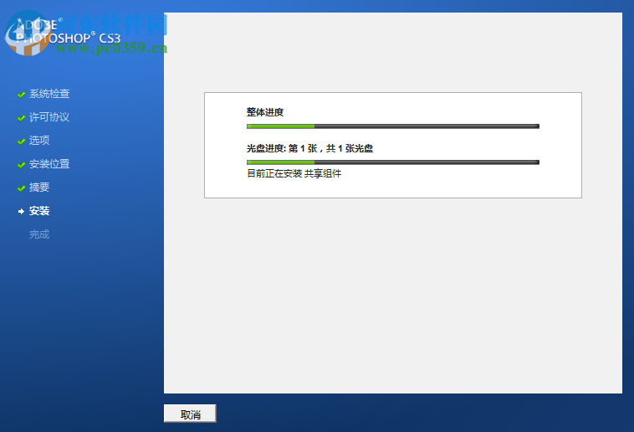Image resolution: width=634 pixels, height=432 pixels.
Task: Click the 整体进度 heading text
Action: pyautogui.click(x=265, y=112)
